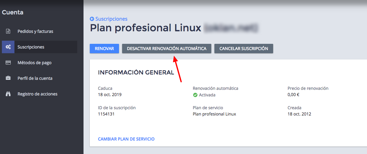Click the green Activada checkmark icon
The width and height of the screenshot is (367, 154).
(x=195, y=95)
